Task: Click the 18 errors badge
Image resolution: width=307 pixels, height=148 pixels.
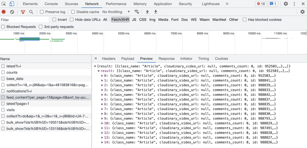Action: click(x=261, y=4)
